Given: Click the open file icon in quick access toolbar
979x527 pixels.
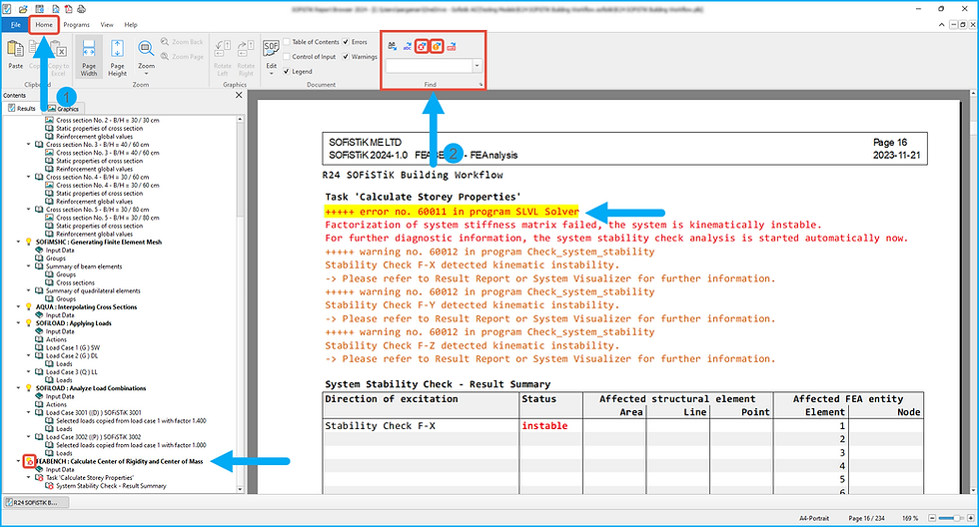Looking at the screenshot, I should pyautogui.click(x=23, y=9).
